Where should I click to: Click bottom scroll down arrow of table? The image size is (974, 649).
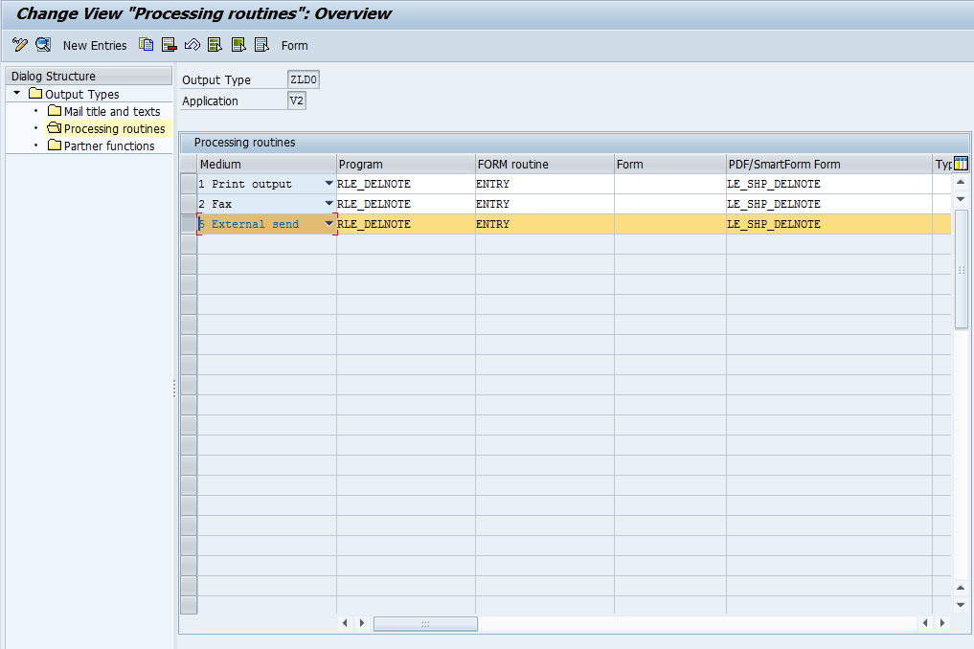[x=961, y=604]
